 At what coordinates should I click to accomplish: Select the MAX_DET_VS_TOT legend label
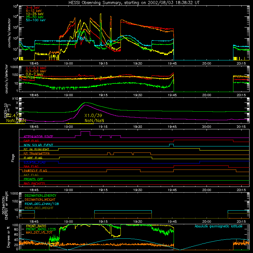pyautogui.click(x=39, y=232)
